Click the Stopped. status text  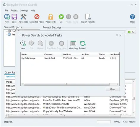pos(8,122)
